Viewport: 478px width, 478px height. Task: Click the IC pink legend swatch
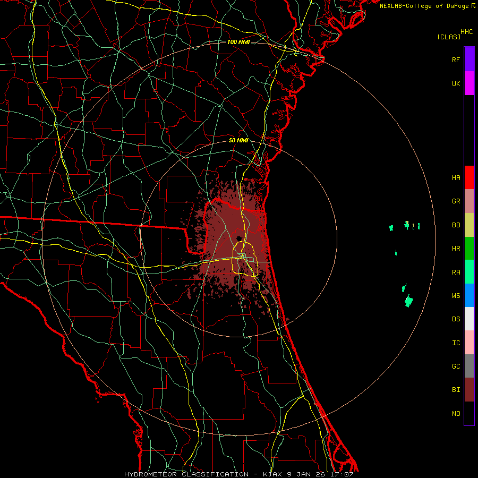click(x=469, y=343)
